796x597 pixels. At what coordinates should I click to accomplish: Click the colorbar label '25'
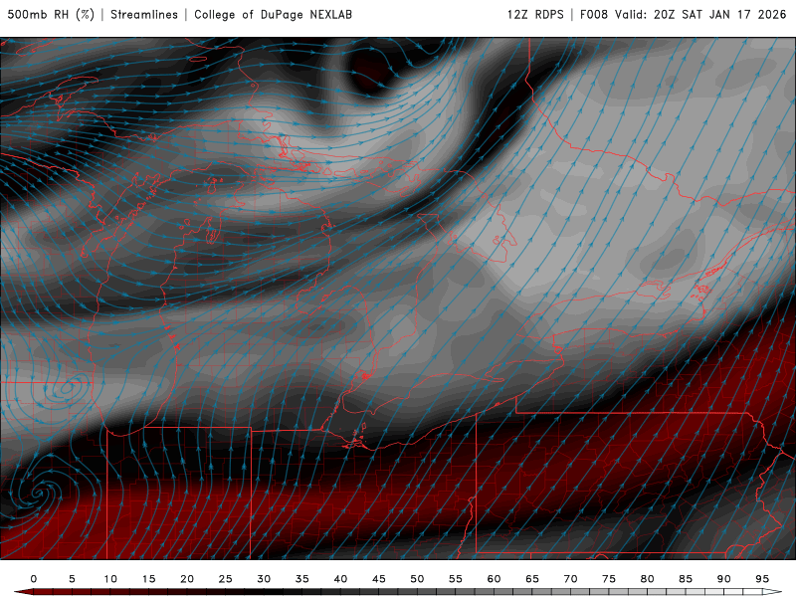coord(226,579)
